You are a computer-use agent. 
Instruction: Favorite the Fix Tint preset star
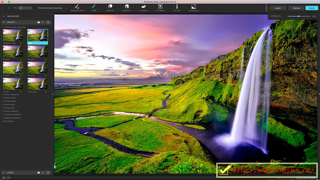[x=21, y=92]
